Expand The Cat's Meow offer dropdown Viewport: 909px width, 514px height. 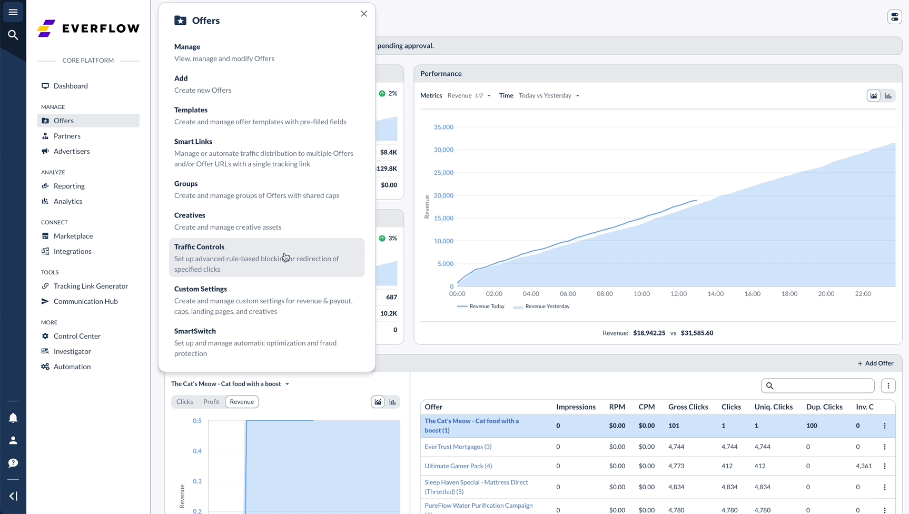(230, 384)
